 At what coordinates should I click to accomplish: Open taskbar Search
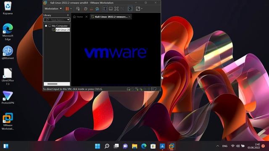[107, 146]
